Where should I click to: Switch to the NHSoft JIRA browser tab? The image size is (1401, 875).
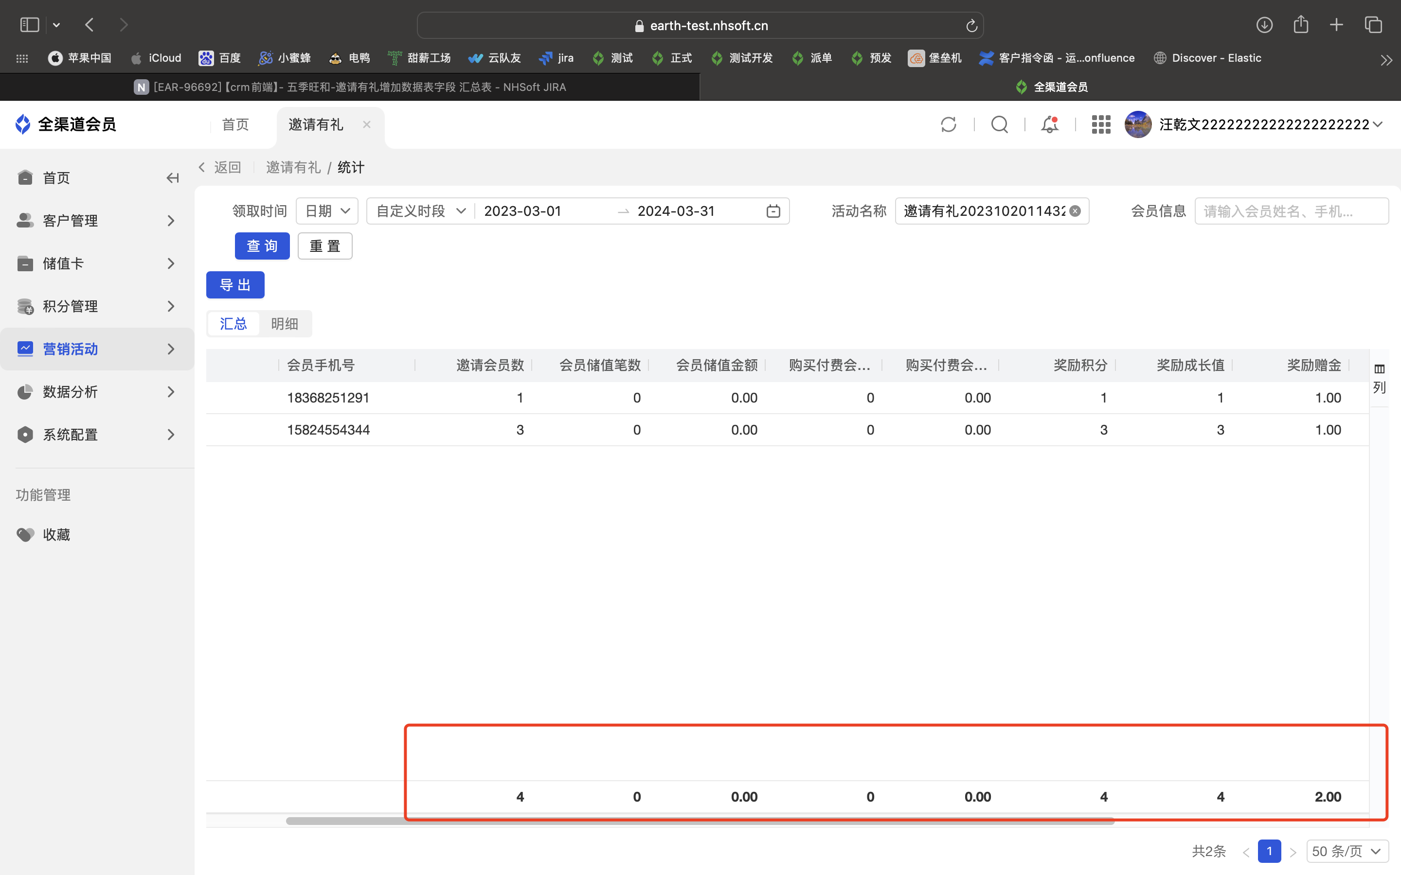(x=350, y=87)
